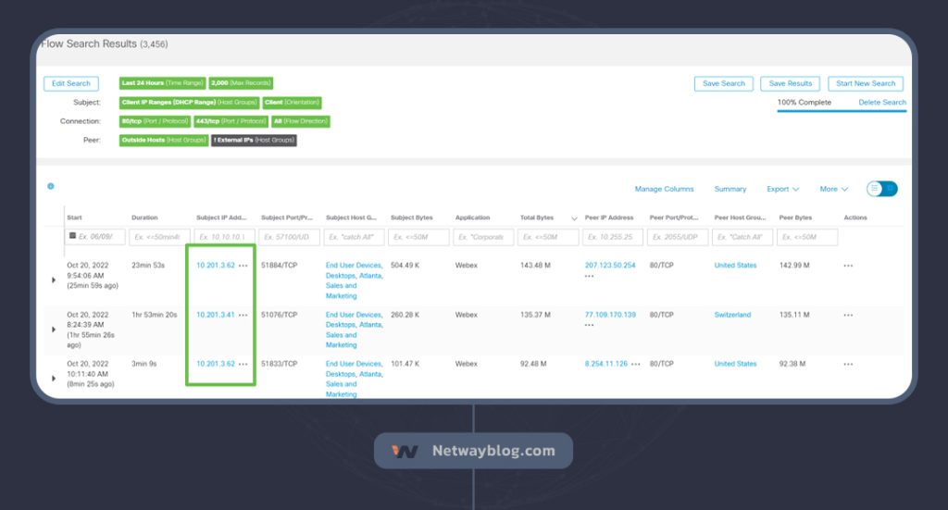
Task: Click ellipsis next to subject IP 10.201.3.41
Action: (x=243, y=315)
